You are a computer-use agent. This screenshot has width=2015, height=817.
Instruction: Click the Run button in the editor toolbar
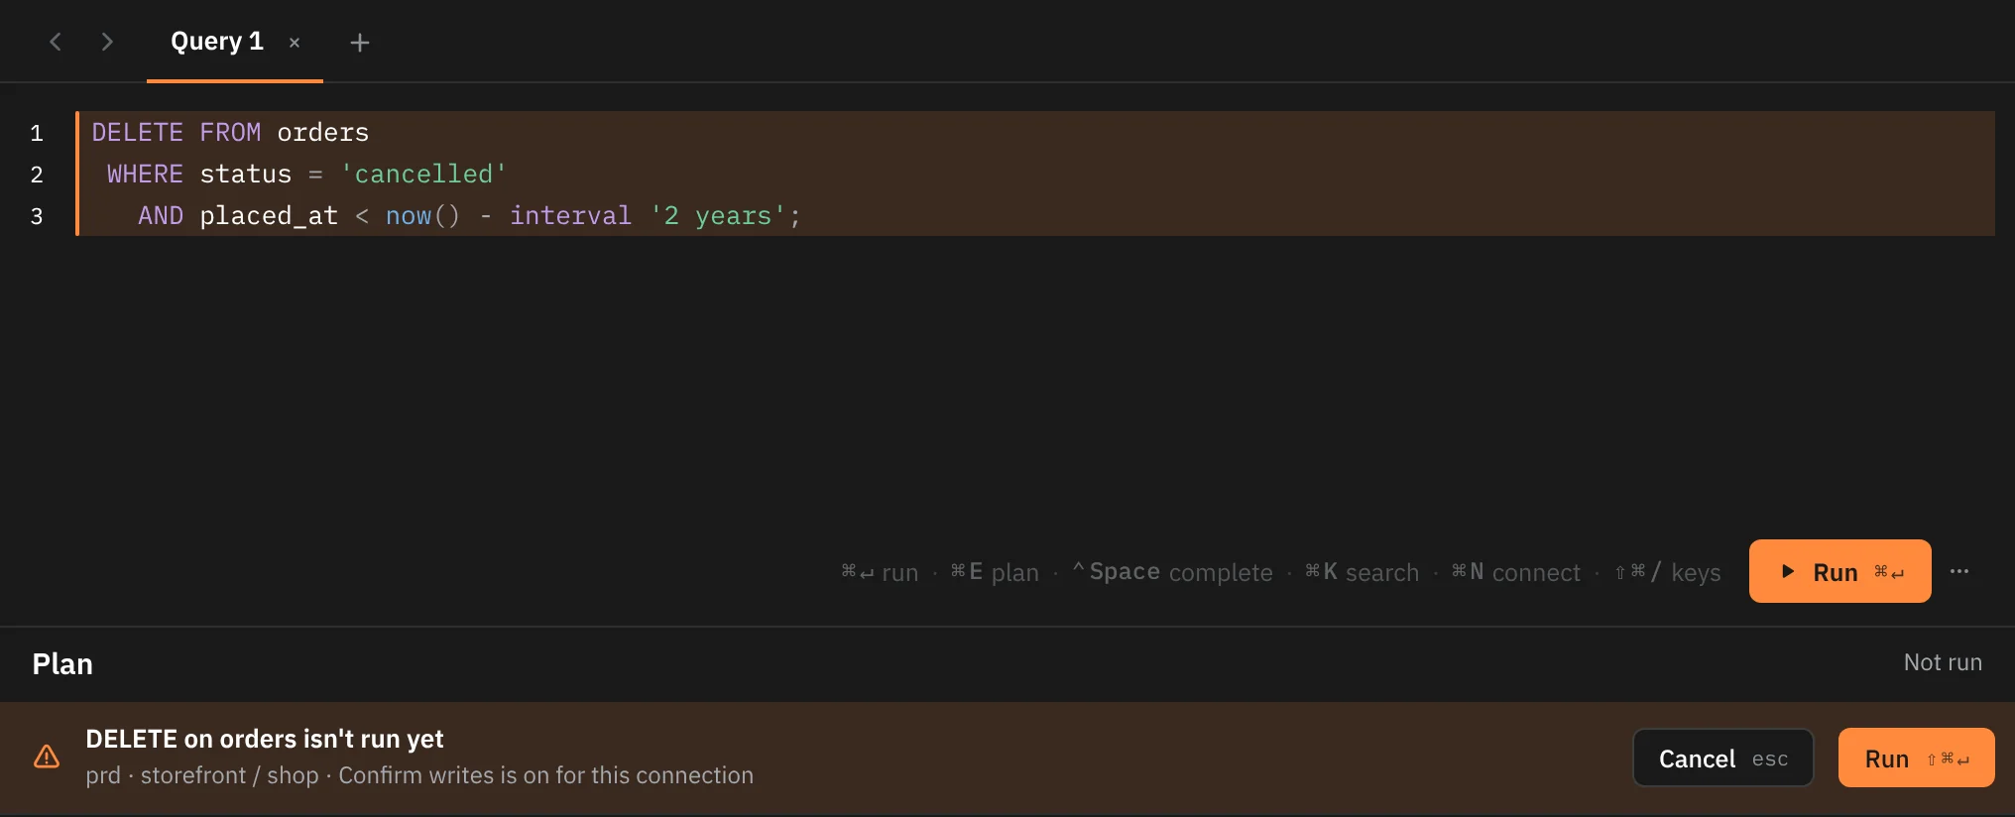click(1839, 571)
